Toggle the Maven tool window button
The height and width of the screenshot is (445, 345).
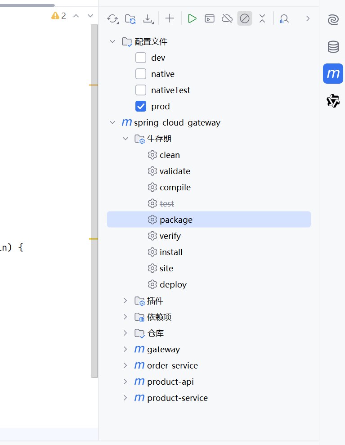(333, 73)
